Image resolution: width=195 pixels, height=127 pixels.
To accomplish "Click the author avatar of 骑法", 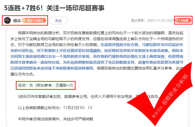I will (x=7, y=20).
